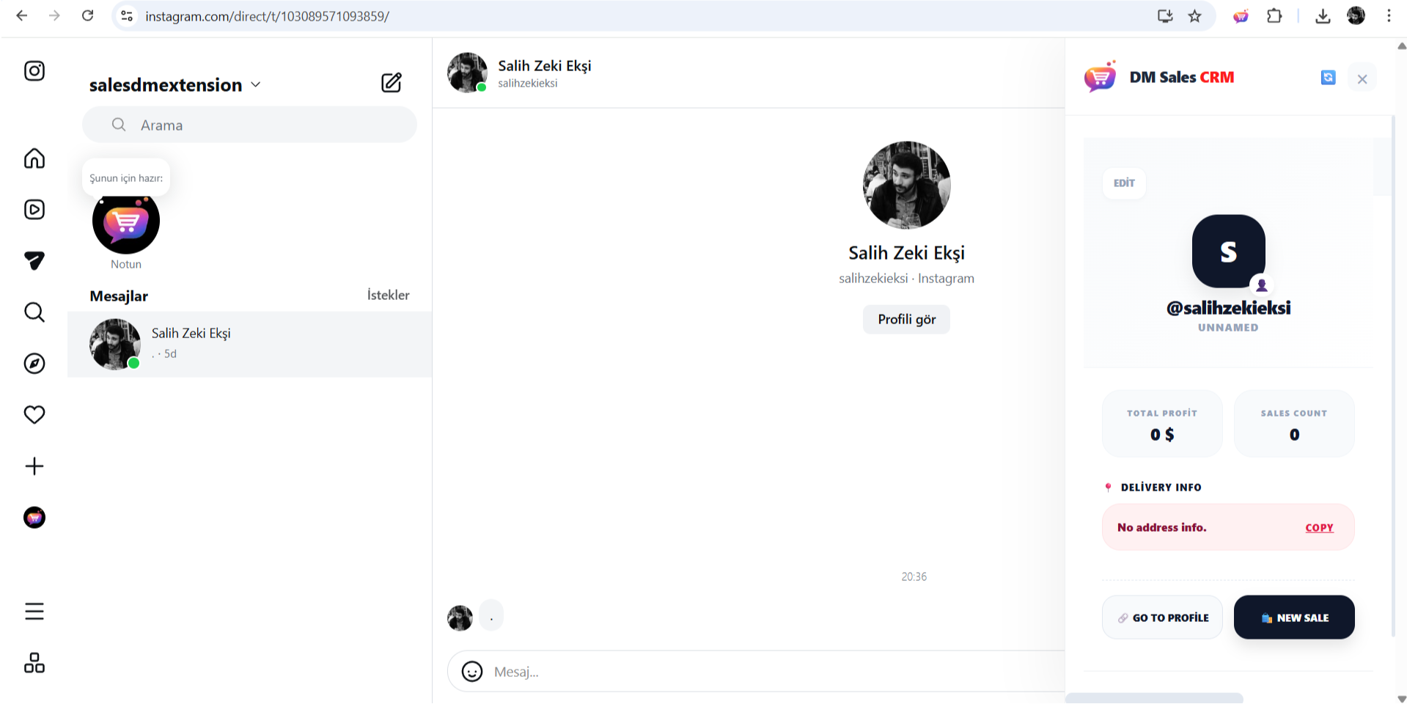
Task: Focus the Arama search field
Action: pyautogui.click(x=249, y=125)
